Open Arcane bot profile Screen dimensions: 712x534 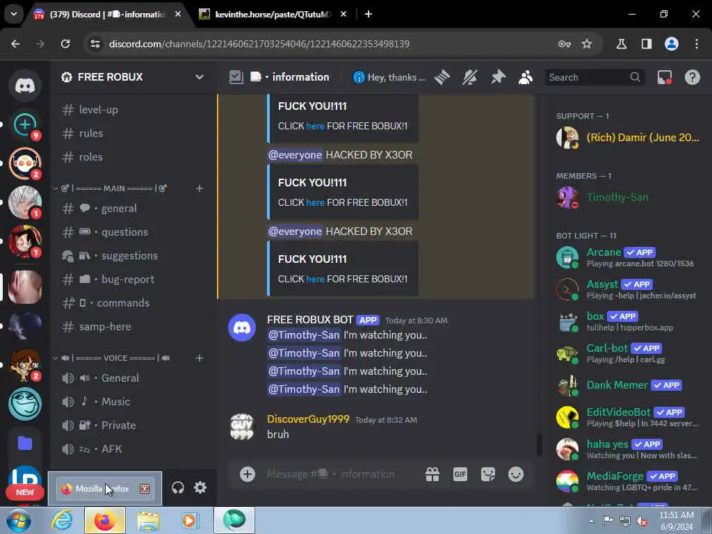(x=629, y=257)
